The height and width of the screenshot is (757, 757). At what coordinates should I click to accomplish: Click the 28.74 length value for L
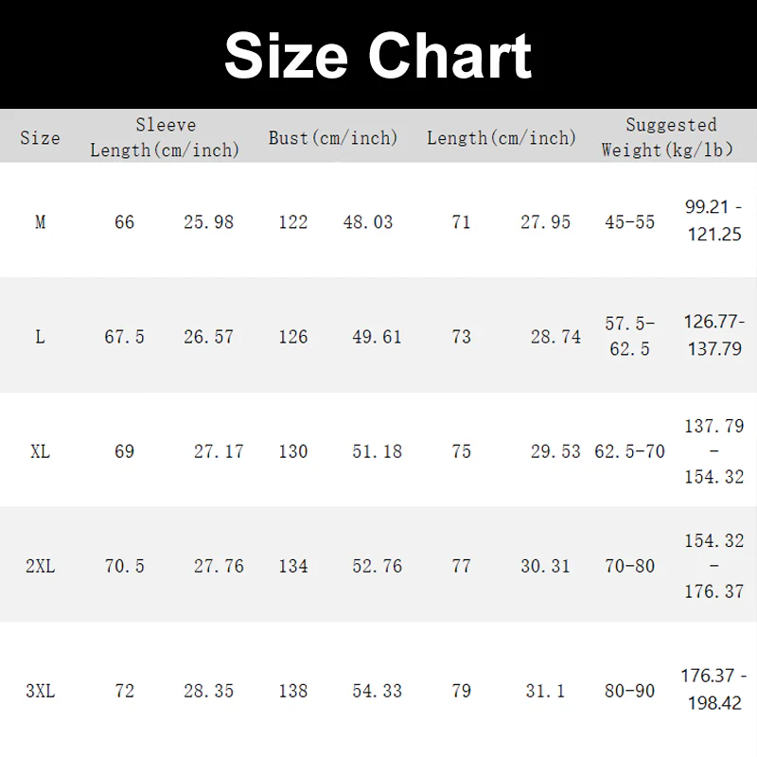point(555,337)
